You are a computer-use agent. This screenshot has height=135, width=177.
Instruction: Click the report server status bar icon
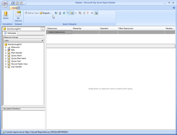click(x=4, y=132)
